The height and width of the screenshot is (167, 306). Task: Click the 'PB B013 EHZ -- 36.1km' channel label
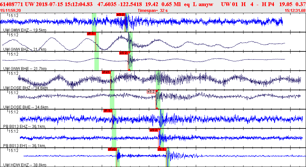tap(24, 127)
